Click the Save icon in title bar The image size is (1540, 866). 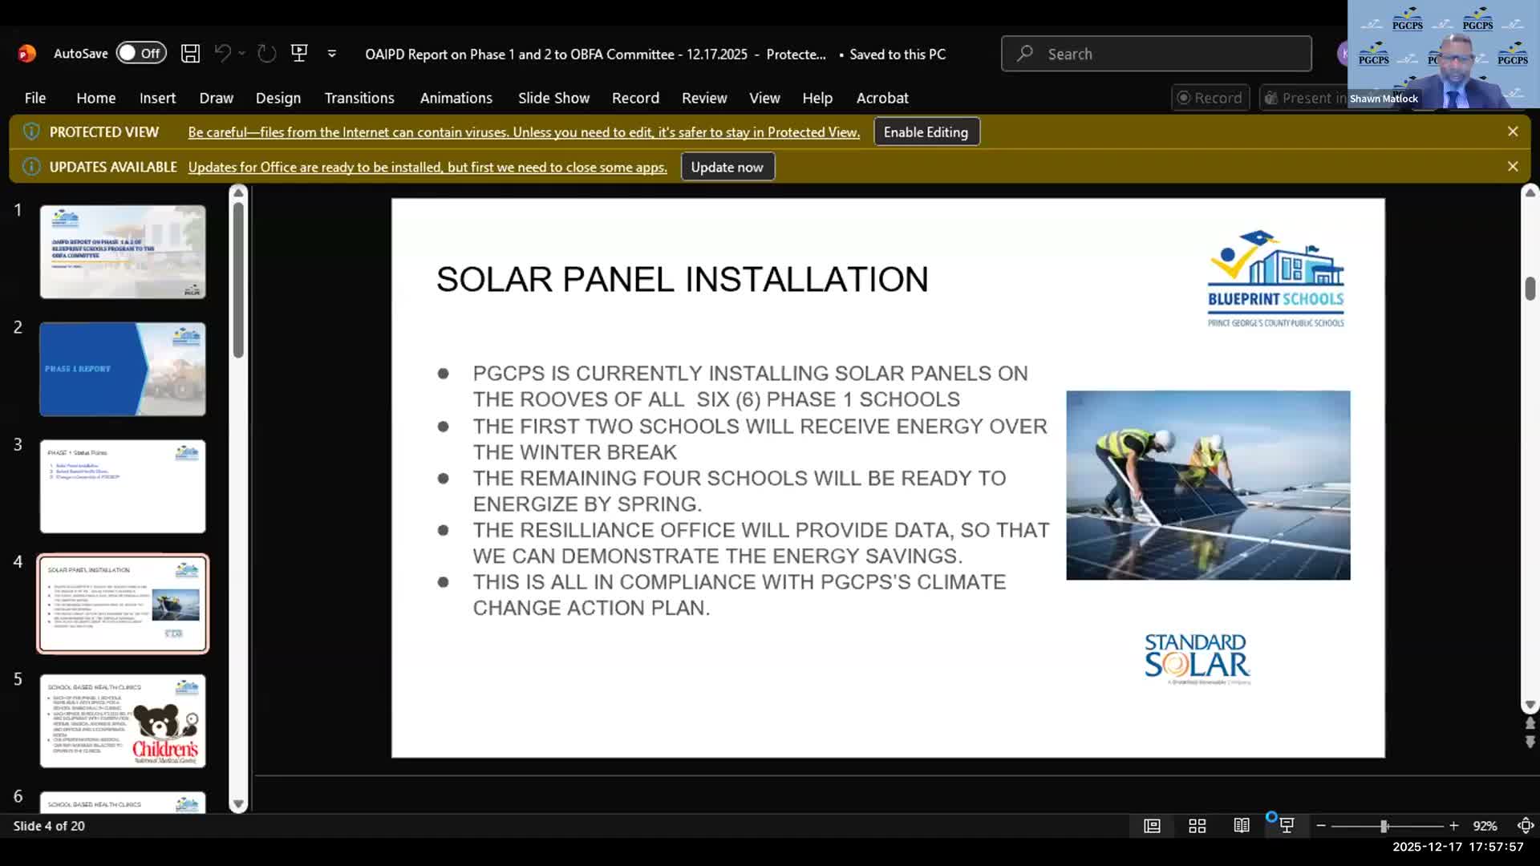coord(190,54)
